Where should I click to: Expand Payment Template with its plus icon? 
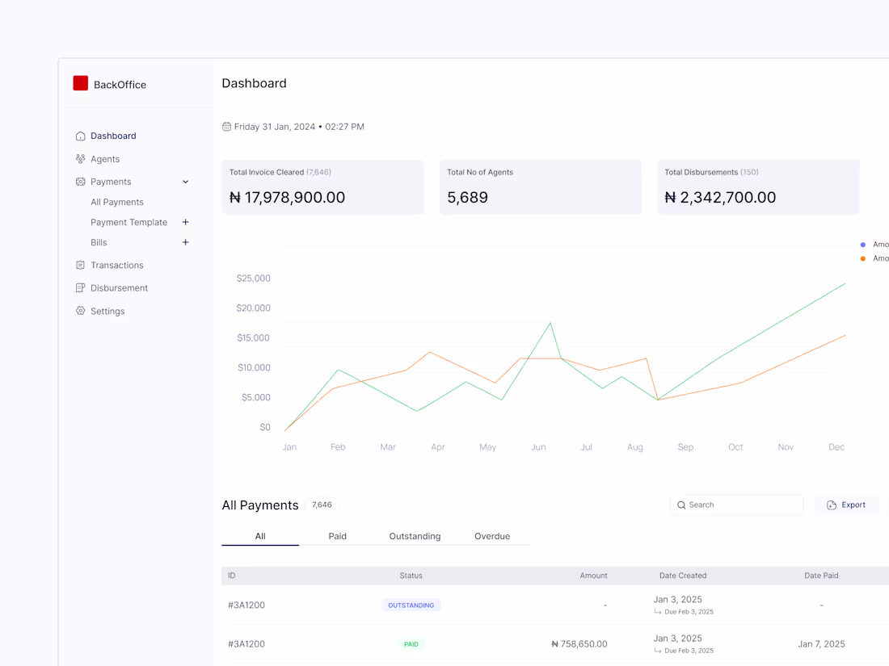point(185,221)
